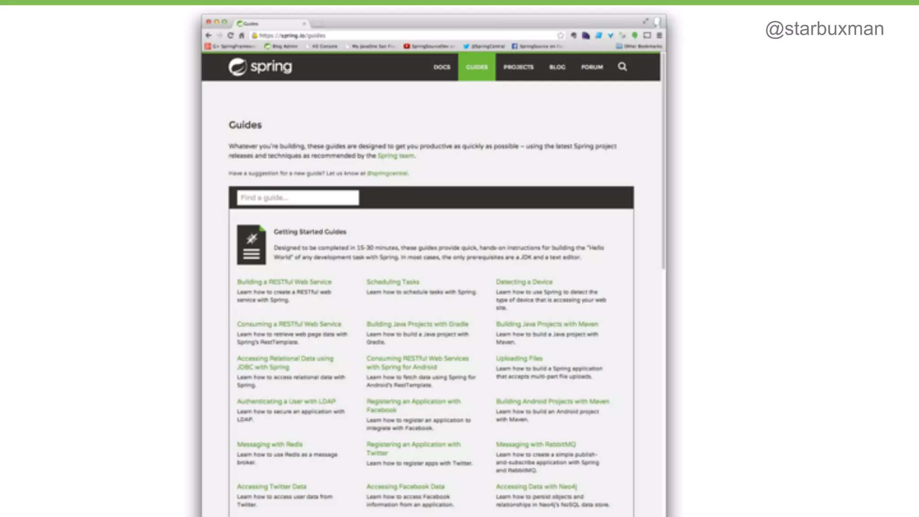919x517 pixels.
Task: Select the GUIDES navigation tab
Action: tap(477, 67)
